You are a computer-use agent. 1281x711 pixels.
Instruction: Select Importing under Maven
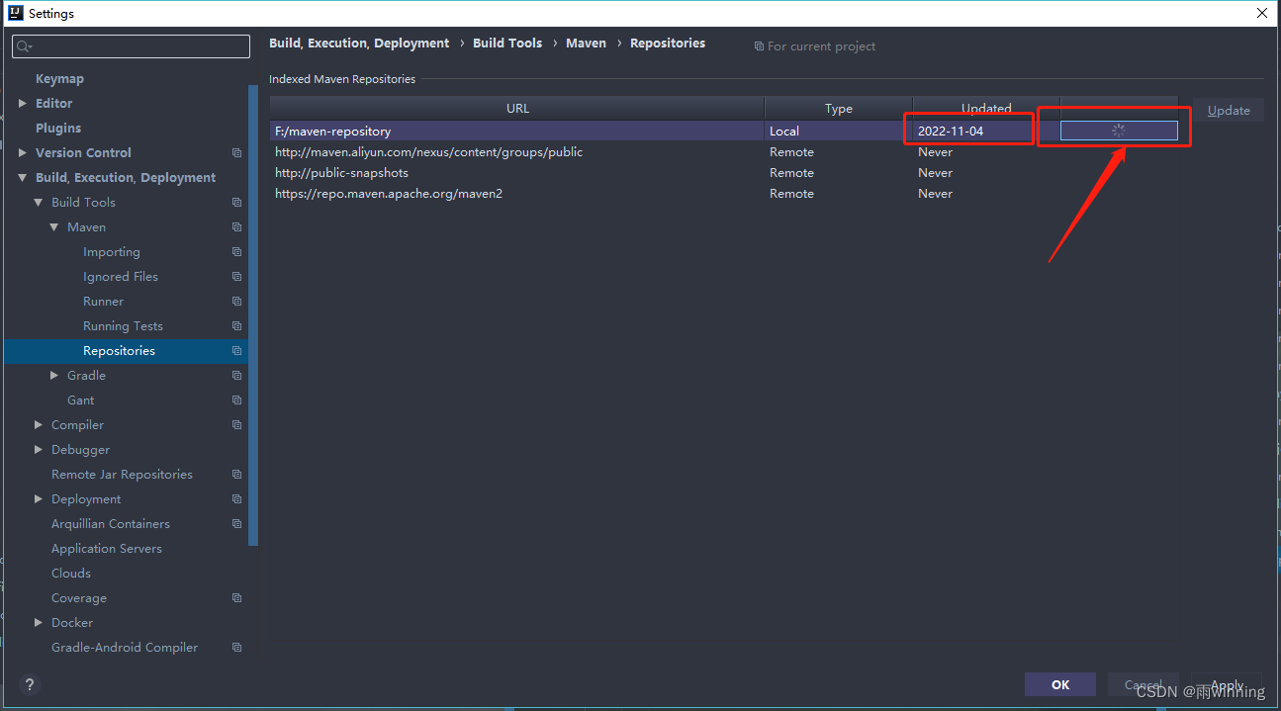[112, 252]
